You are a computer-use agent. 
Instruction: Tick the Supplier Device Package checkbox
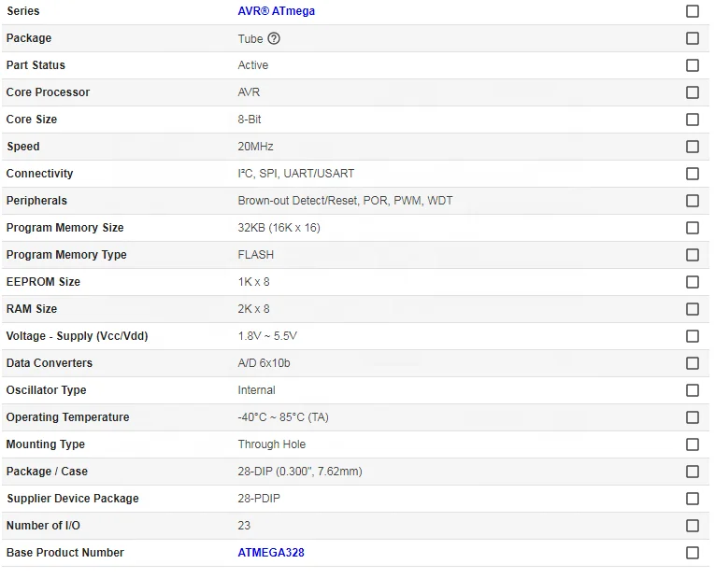693,499
